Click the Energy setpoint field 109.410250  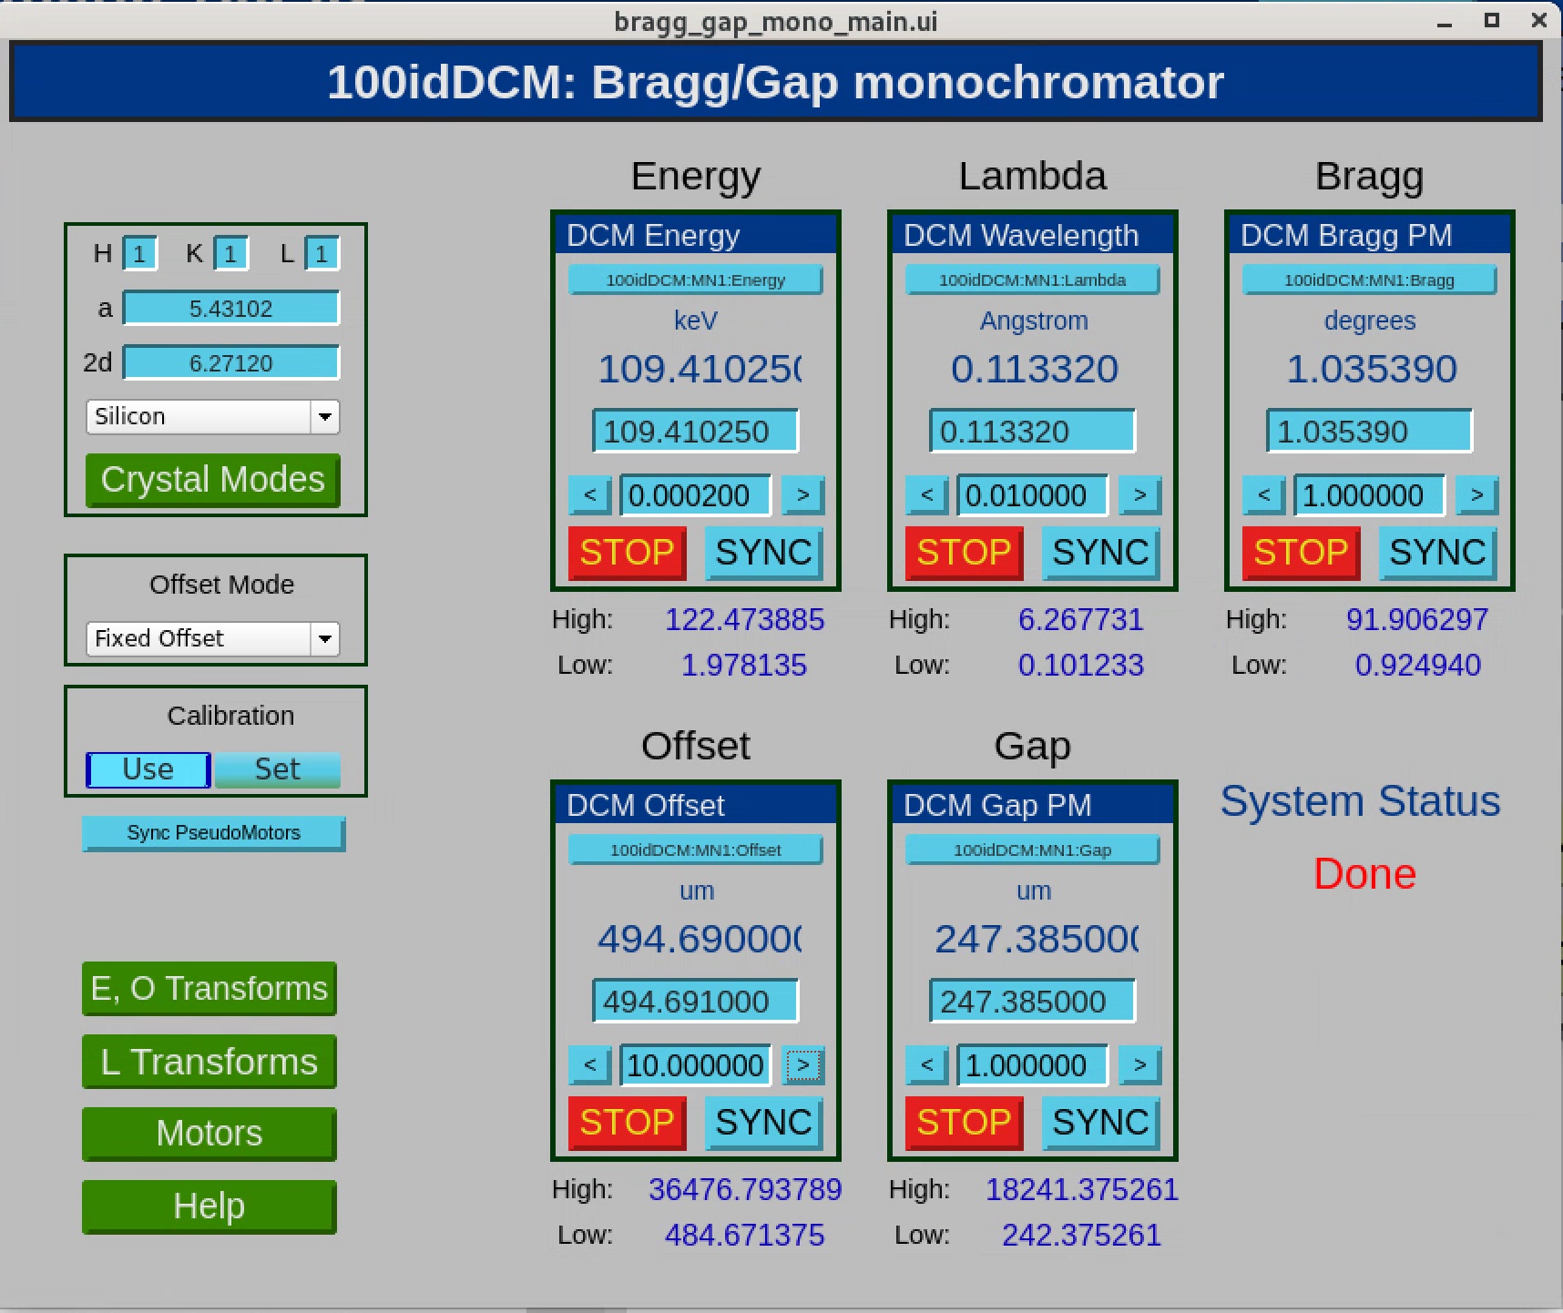tap(696, 431)
